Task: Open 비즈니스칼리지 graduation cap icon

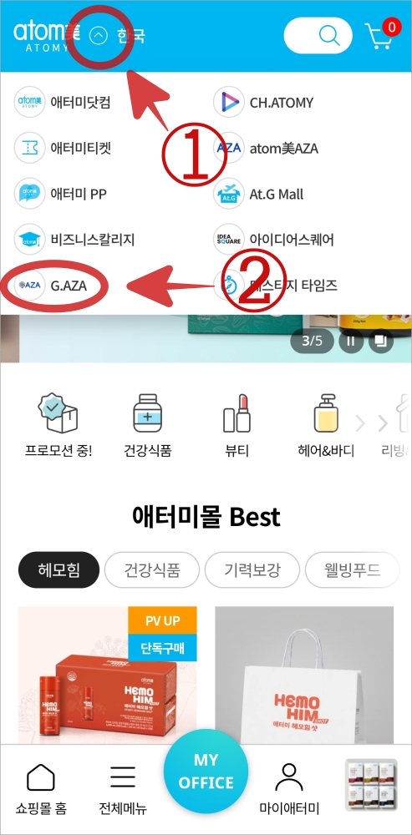Action: 29,239
